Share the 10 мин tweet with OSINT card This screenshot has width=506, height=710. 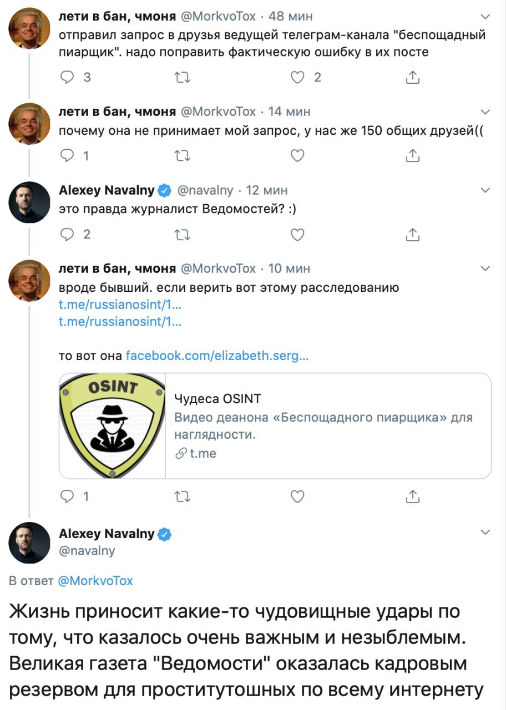(413, 496)
